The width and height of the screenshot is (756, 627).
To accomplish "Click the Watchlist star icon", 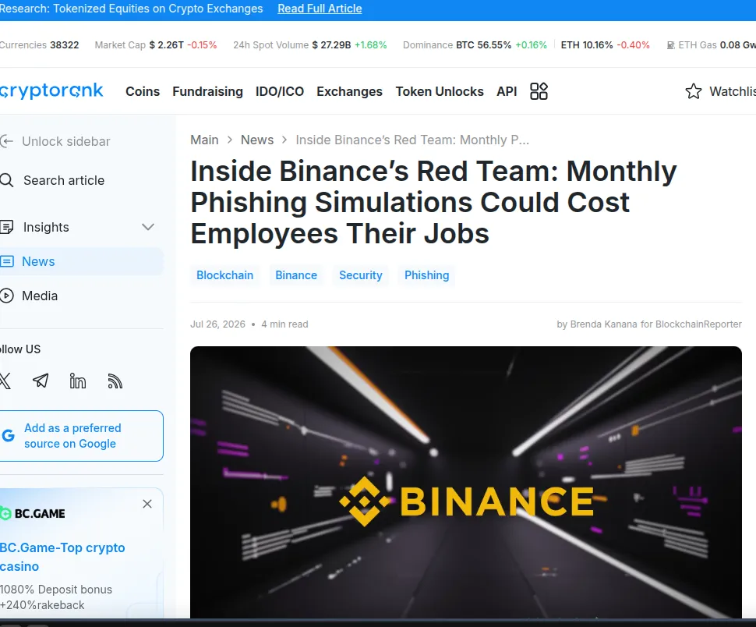I will (694, 91).
